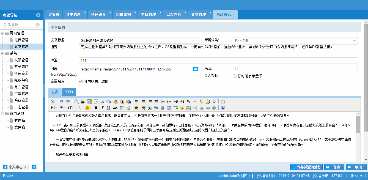Click the subscript icon
Viewport: 368px width, 180px height.
pyautogui.click(x=188, y=101)
